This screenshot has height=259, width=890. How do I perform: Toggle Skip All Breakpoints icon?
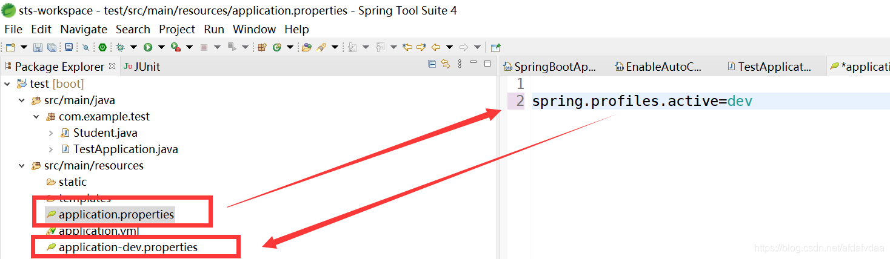pyautogui.click(x=85, y=47)
